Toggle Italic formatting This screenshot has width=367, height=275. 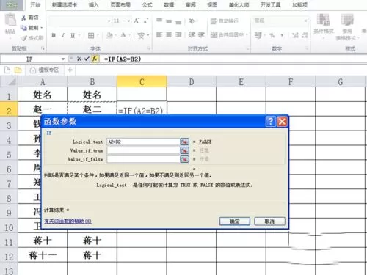coord(63,35)
